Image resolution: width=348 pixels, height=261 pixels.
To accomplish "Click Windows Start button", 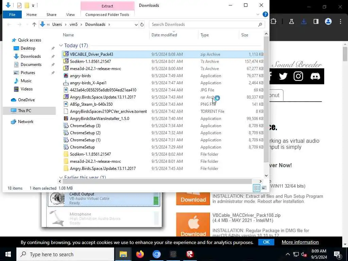I will [x=8, y=254].
